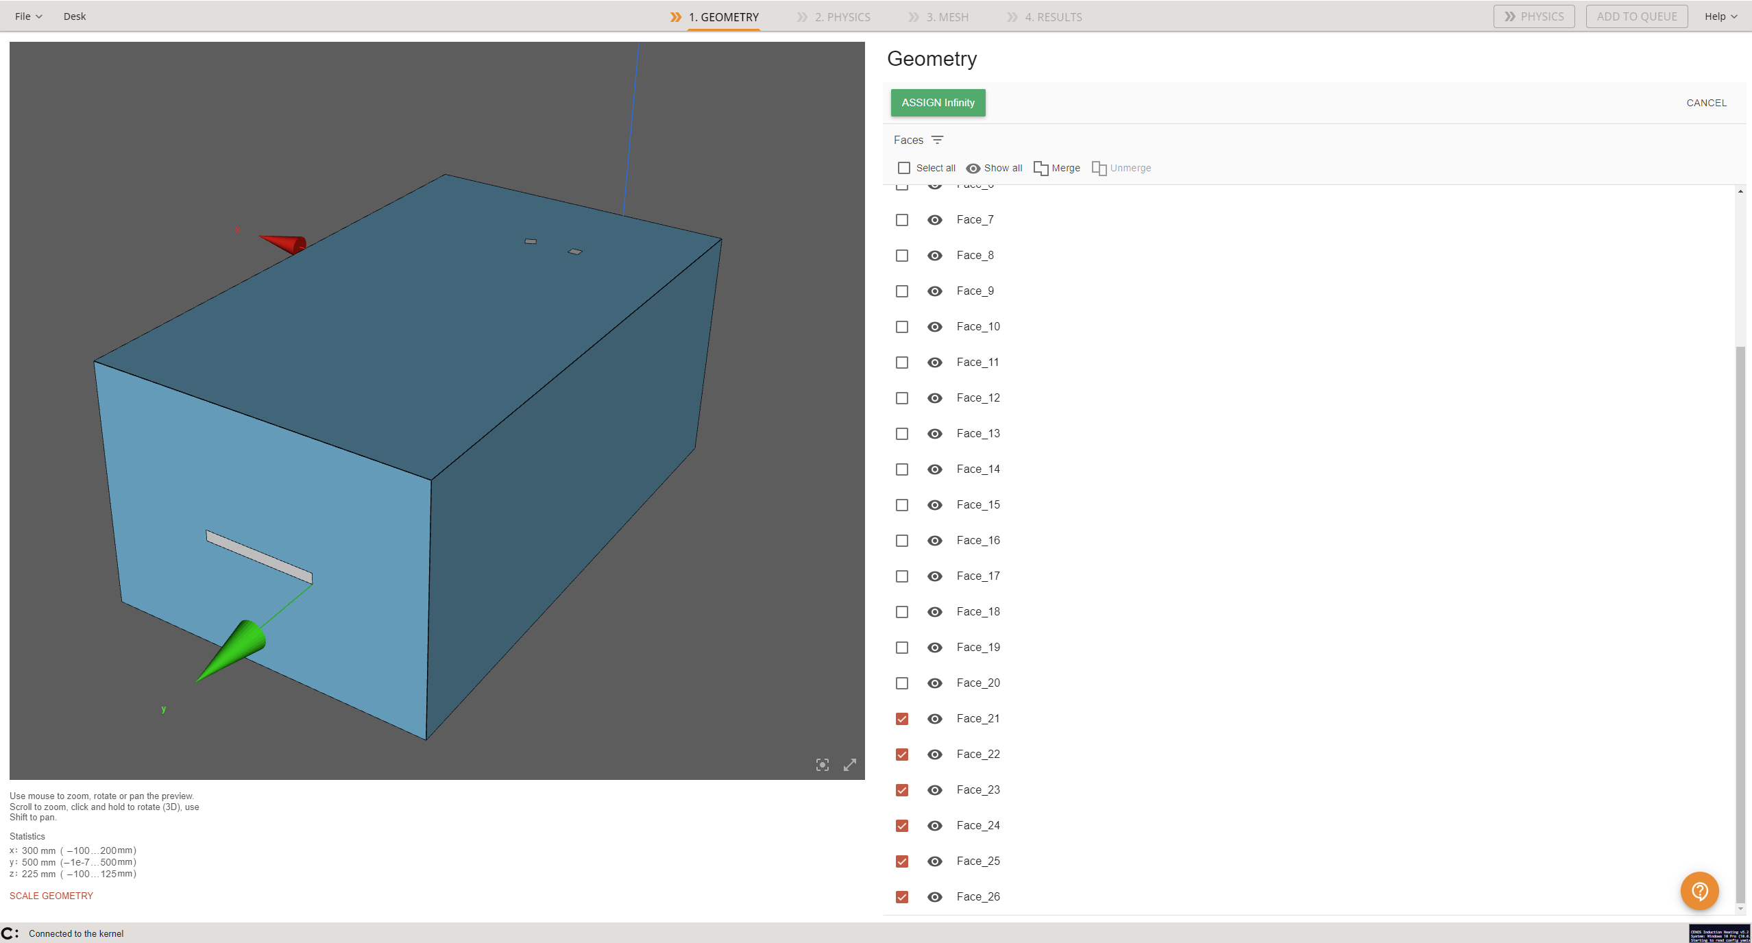Click the fit-to-view icon in preview
The height and width of the screenshot is (943, 1752).
(x=822, y=765)
